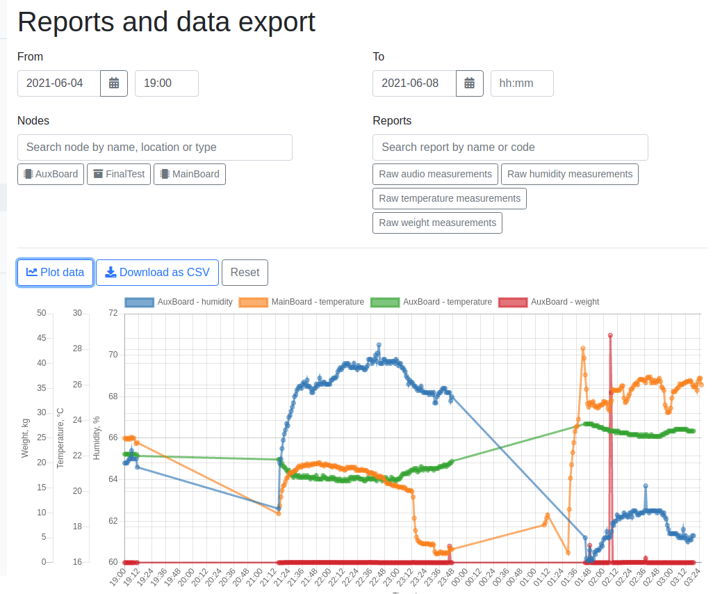Toggle MainBoard temperature series in legend
The width and height of the screenshot is (713, 594).
tap(301, 302)
